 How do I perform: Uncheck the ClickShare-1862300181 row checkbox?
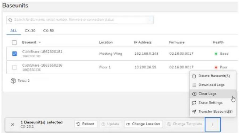(14, 54)
